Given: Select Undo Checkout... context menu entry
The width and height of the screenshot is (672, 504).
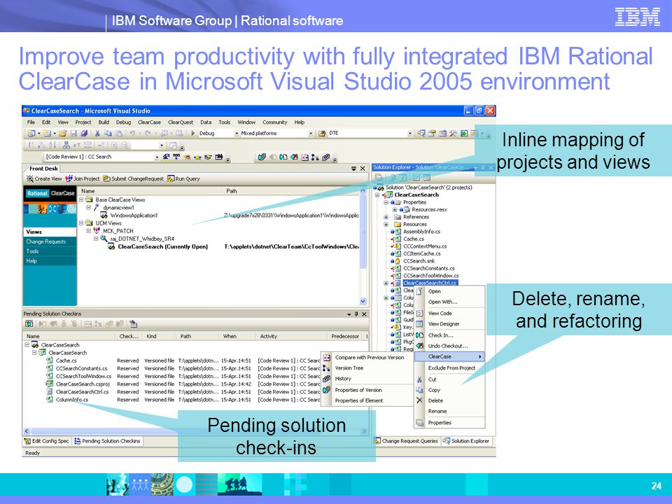Looking at the screenshot, I should tap(449, 346).
